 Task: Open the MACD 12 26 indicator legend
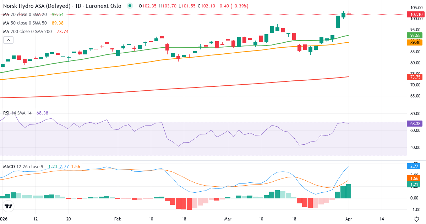(x=23, y=166)
